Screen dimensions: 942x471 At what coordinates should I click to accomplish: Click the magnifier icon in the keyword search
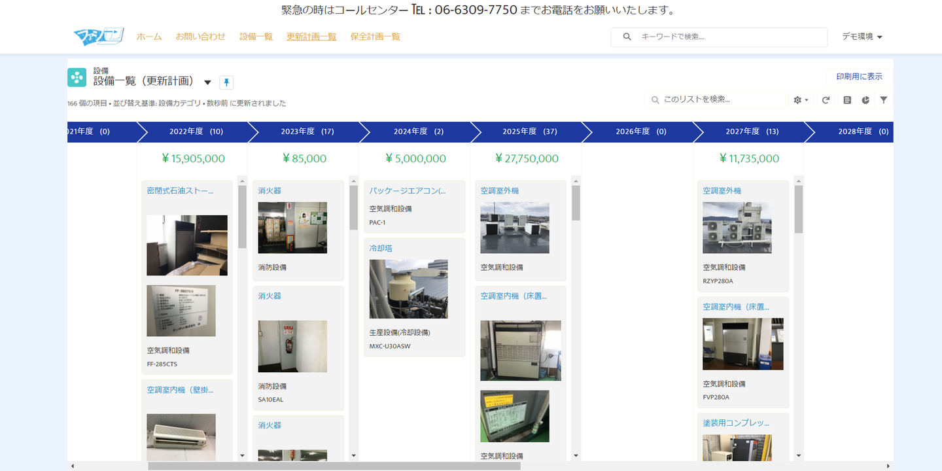pos(627,37)
